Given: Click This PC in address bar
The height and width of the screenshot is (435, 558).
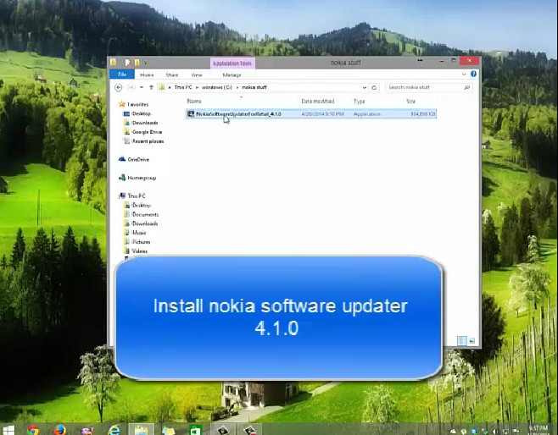Looking at the screenshot, I should pyautogui.click(x=183, y=87).
